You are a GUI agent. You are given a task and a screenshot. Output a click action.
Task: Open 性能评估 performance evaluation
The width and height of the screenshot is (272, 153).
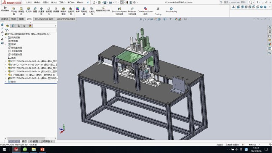71,11
